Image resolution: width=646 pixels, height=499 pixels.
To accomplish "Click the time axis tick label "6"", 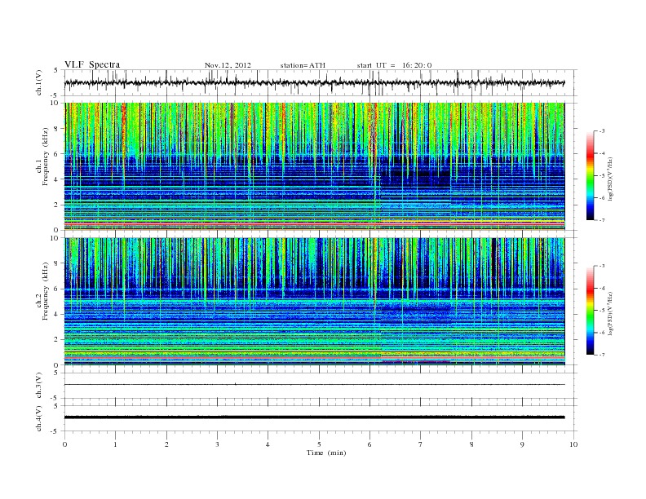I will (x=369, y=444).
